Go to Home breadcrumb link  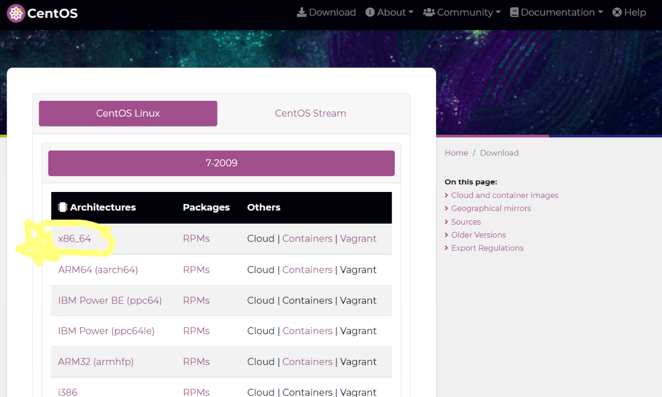tap(456, 153)
